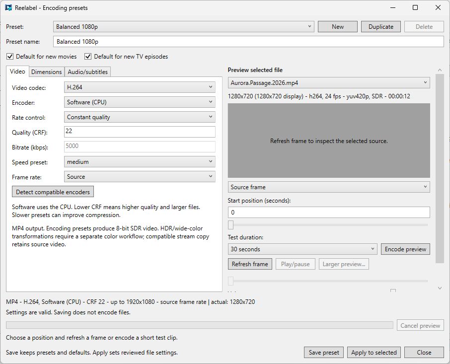Maximize the Reelabel window
The width and height of the screenshot is (450, 364).
(415, 8)
